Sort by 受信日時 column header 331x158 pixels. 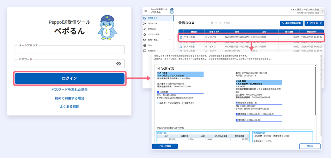(x=311, y=32)
